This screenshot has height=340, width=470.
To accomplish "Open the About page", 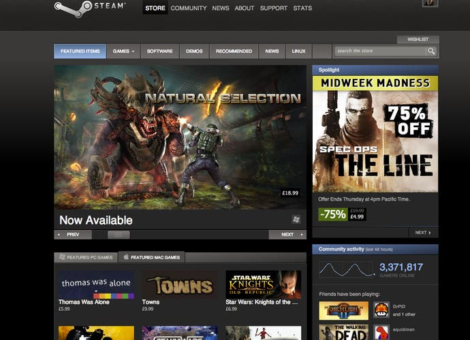I will click(245, 8).
